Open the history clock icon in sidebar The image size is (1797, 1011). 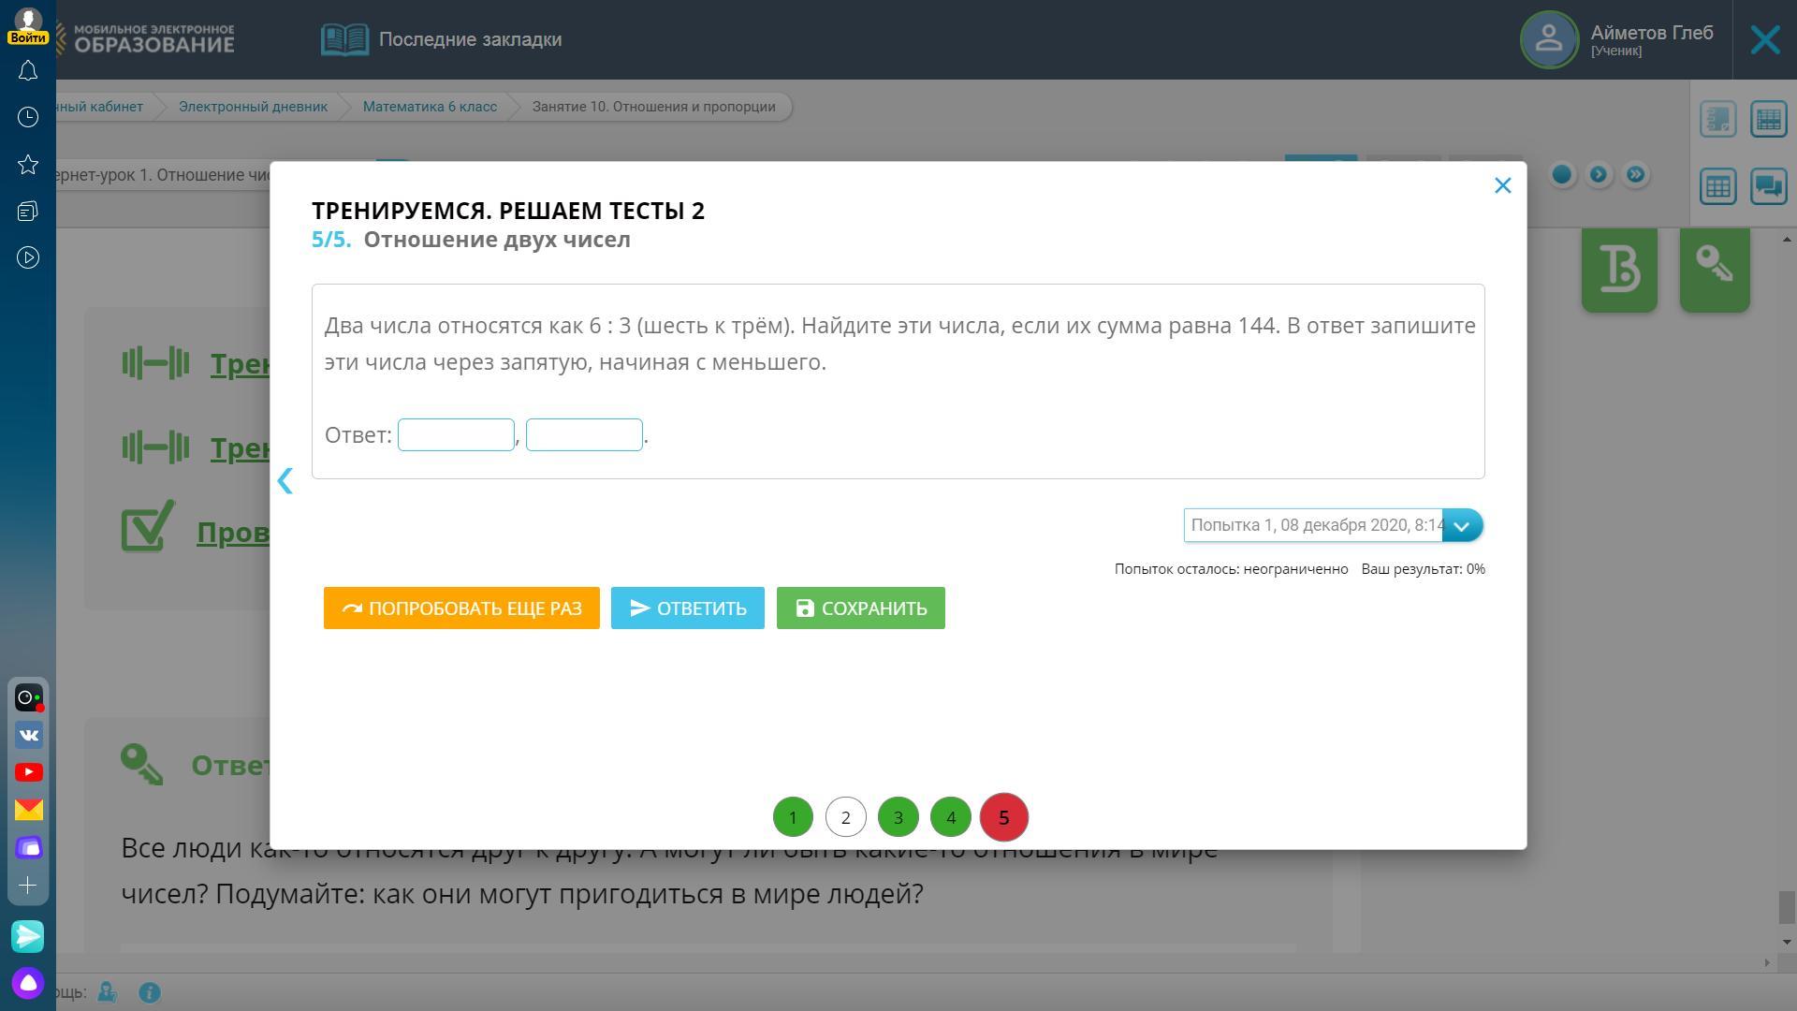coord(28,117)
